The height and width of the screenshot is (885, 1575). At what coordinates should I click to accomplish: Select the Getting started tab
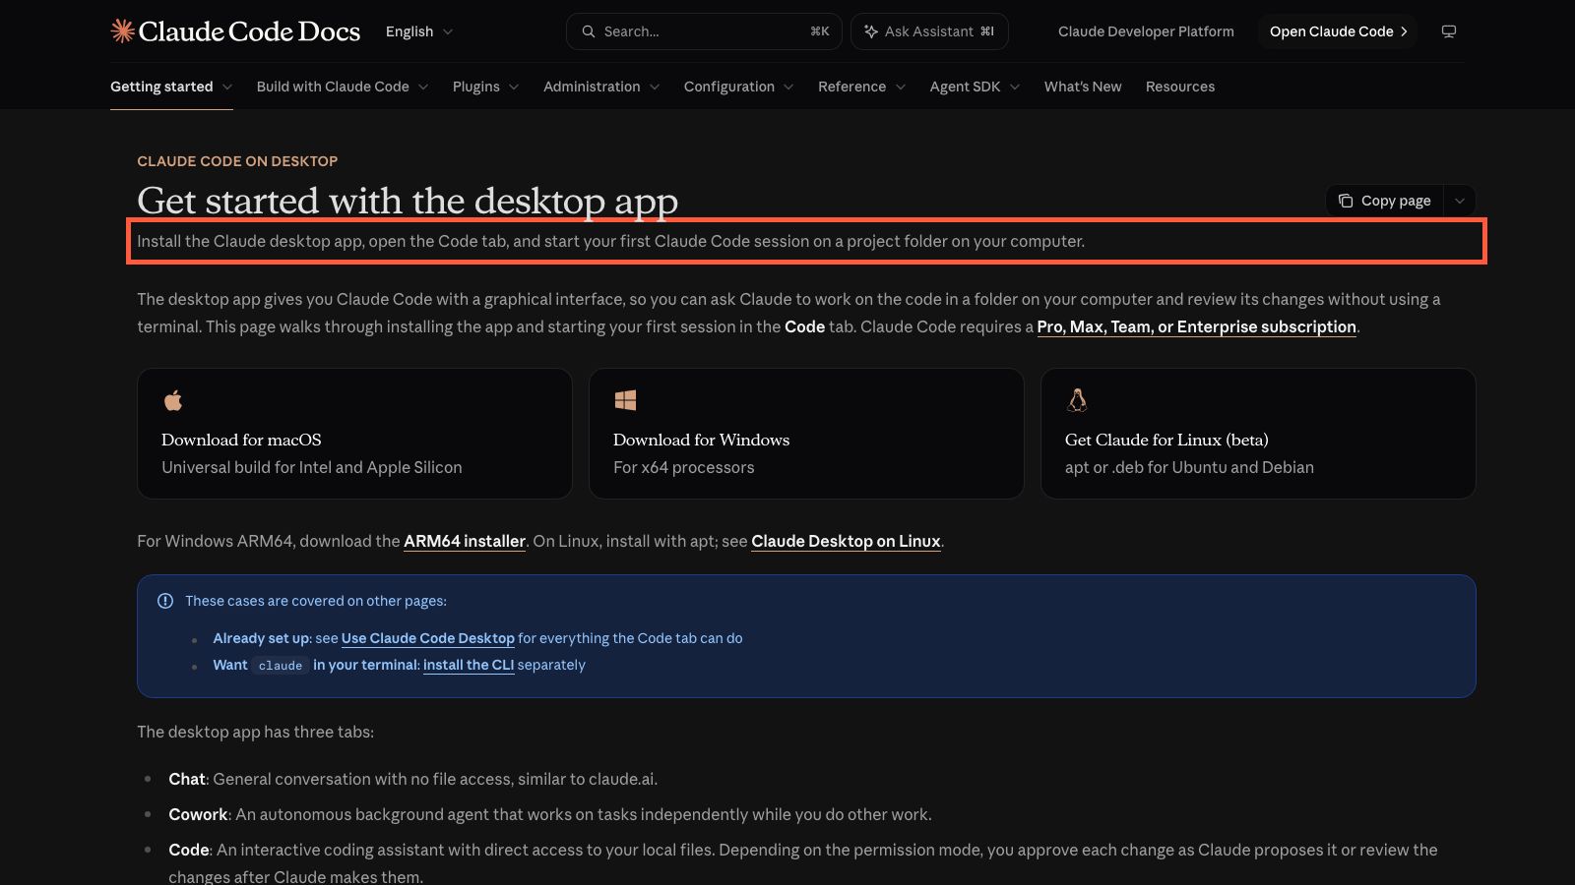(171, 87)
